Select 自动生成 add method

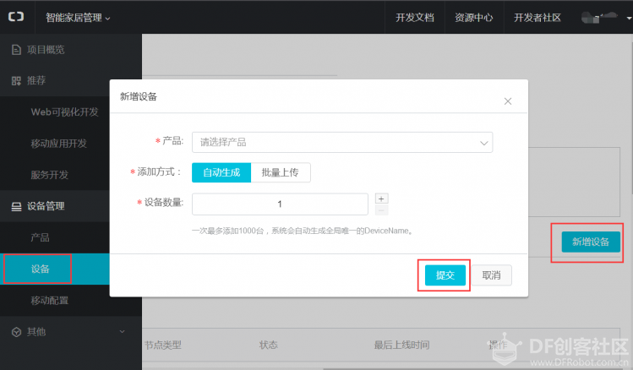[221, 172]
